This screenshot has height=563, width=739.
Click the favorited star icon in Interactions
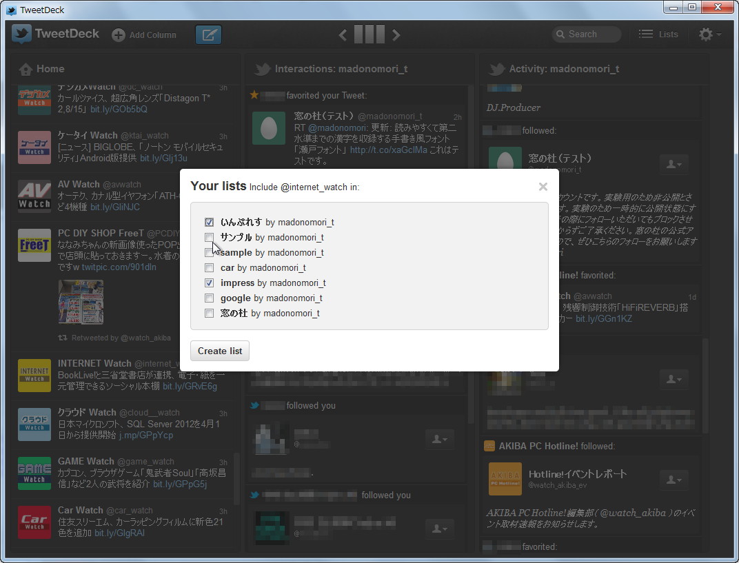point(254,95)
